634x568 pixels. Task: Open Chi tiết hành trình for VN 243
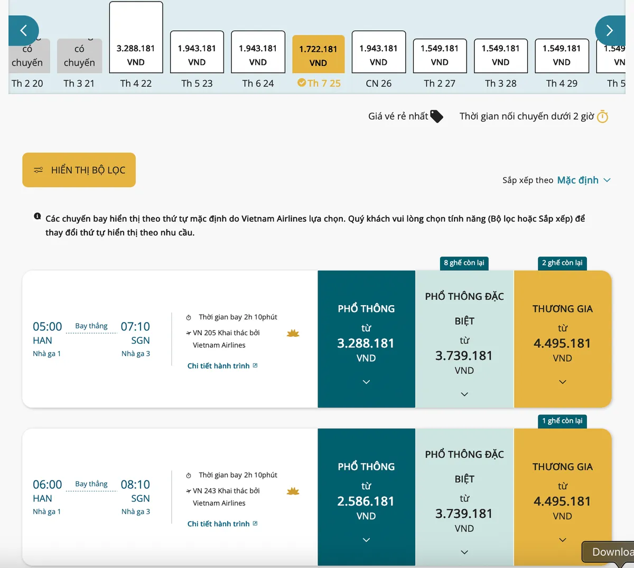coord(218,524)
